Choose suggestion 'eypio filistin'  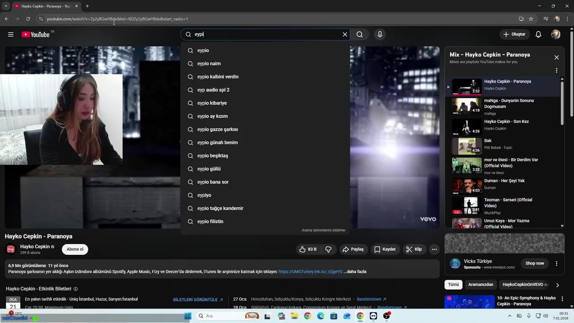coord(265,222)
